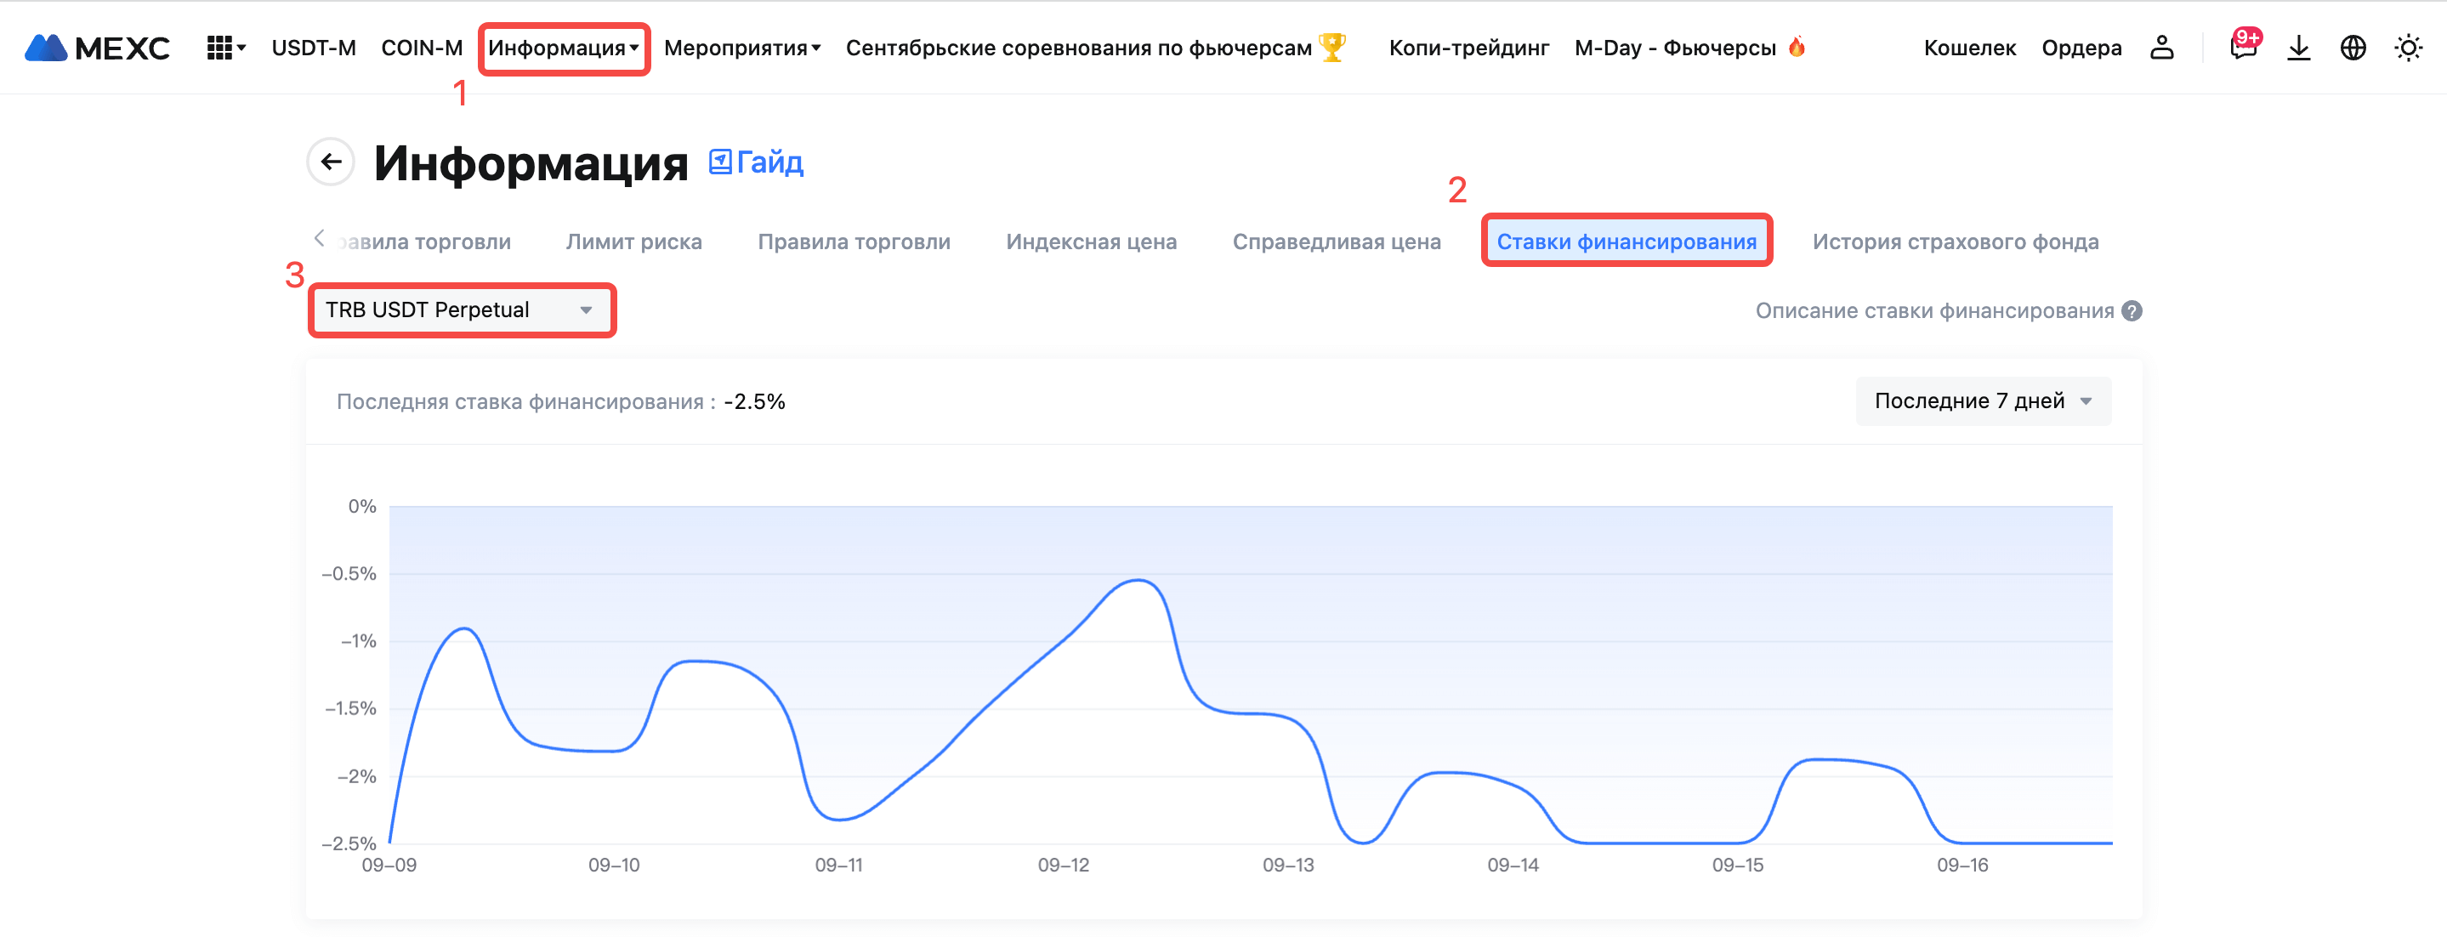Open the notifications message icon
Image resolution: width=2447 pixels, height=937 pixels.
coord(2243,48)
